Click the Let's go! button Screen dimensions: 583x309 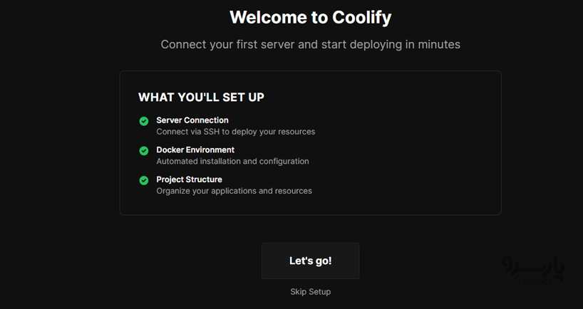pyautogui.click(x=310, y=261)
